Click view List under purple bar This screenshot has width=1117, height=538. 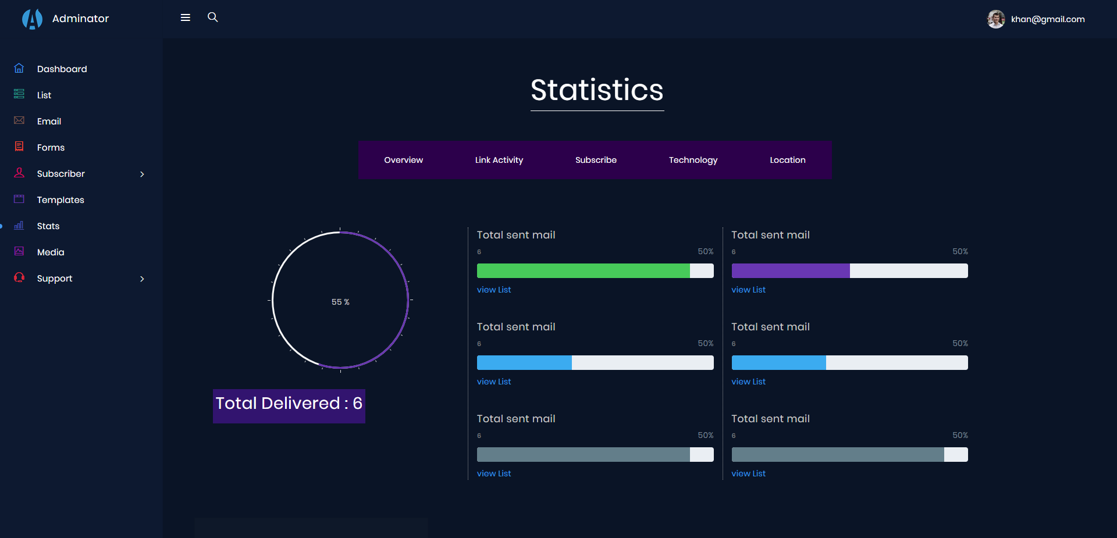[748, 290]
